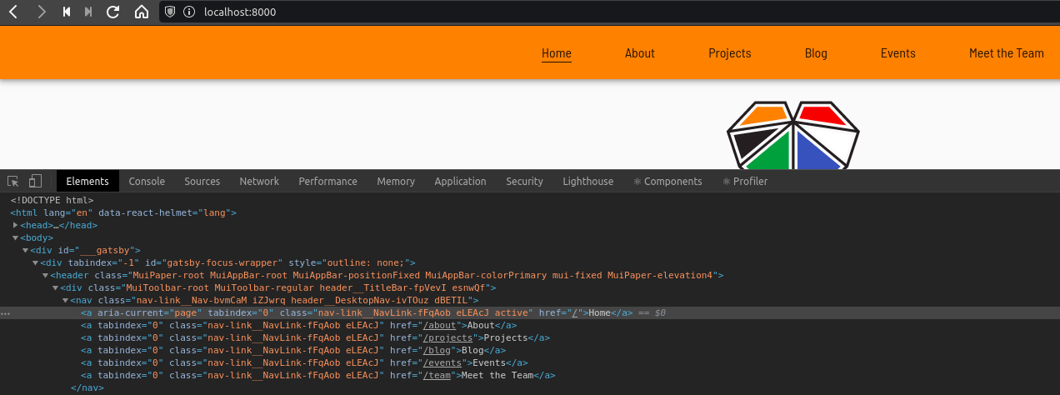Switch to the Application tab
This screenshot has width=1060, height=395.
point(460,181)
